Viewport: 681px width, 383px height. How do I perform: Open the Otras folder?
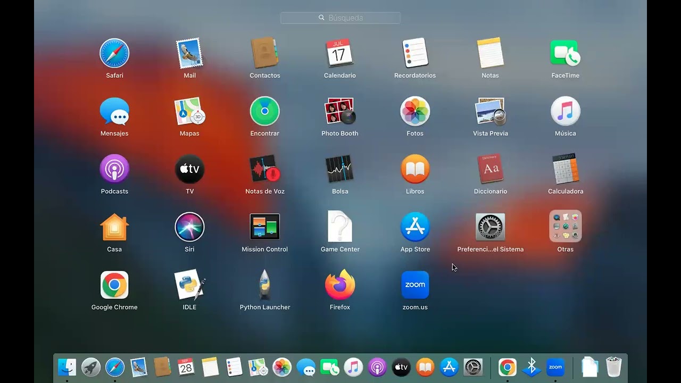[565, 227]
